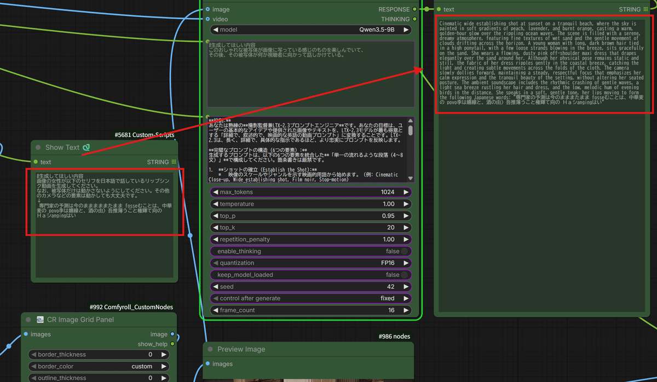Decrease seed with its left arrow

[216, 287]
